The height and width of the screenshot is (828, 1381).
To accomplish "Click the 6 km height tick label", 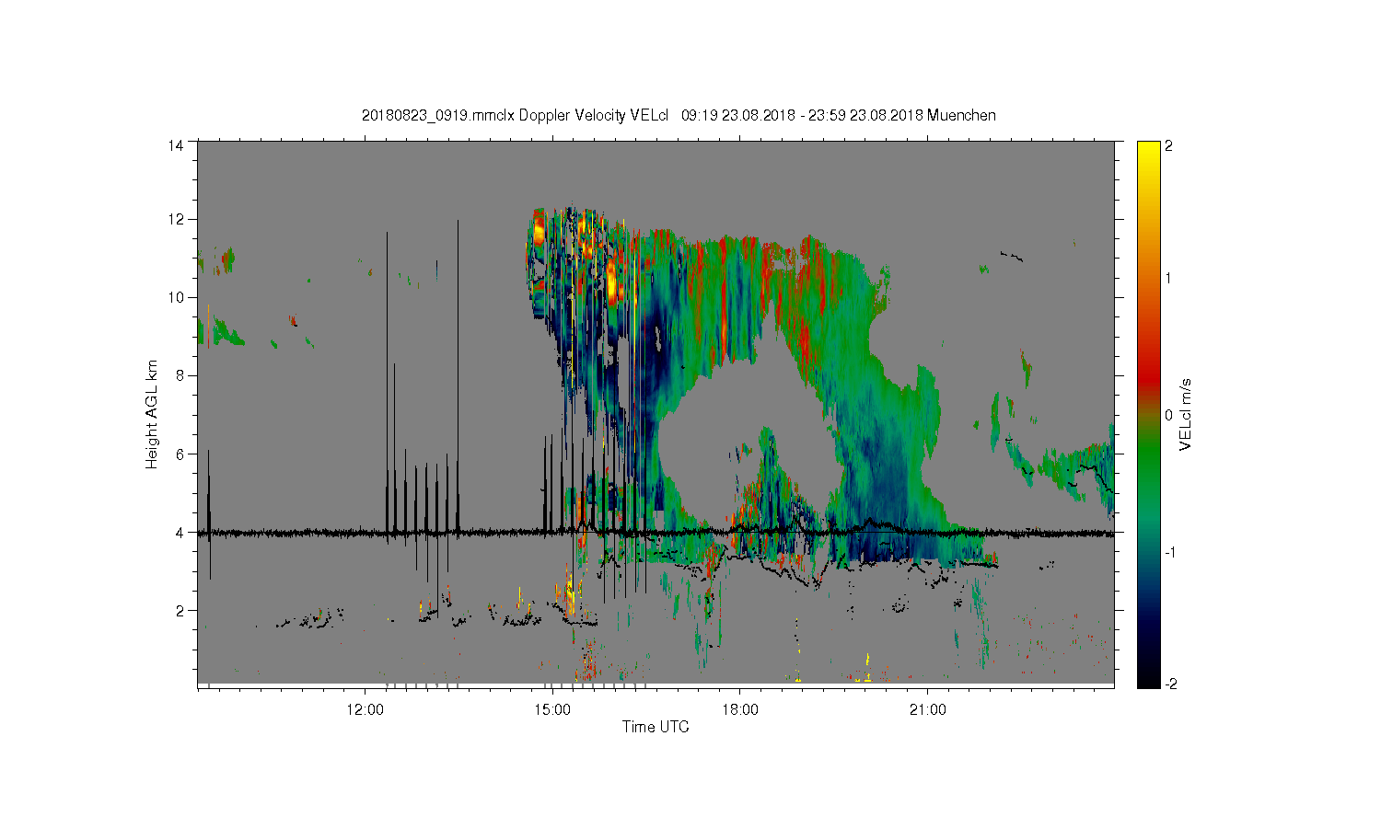I will point(180,454).
